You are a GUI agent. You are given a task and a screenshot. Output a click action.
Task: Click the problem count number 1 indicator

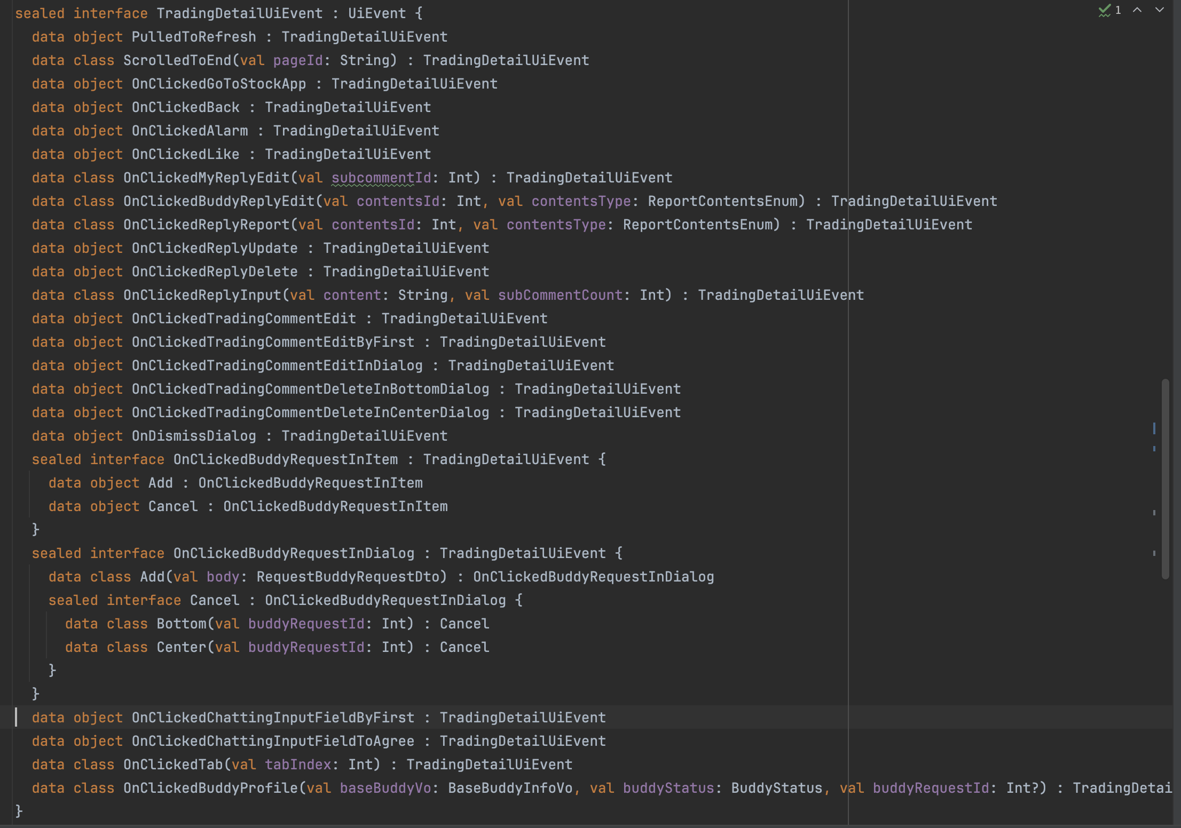pos(1118,10)
